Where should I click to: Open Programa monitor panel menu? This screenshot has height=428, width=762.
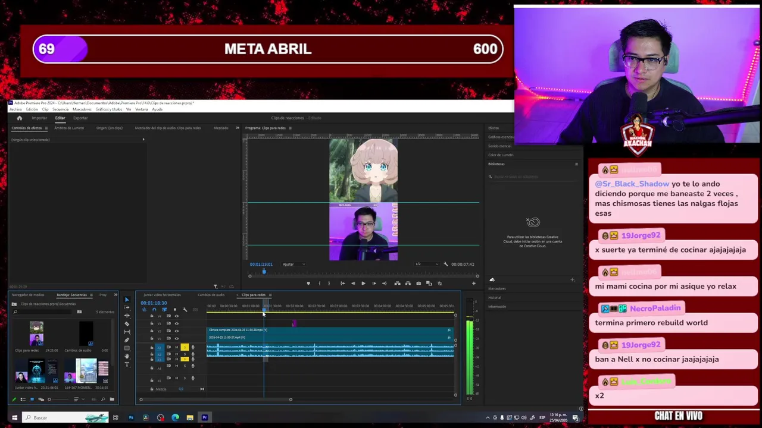(x=290, y=128)
